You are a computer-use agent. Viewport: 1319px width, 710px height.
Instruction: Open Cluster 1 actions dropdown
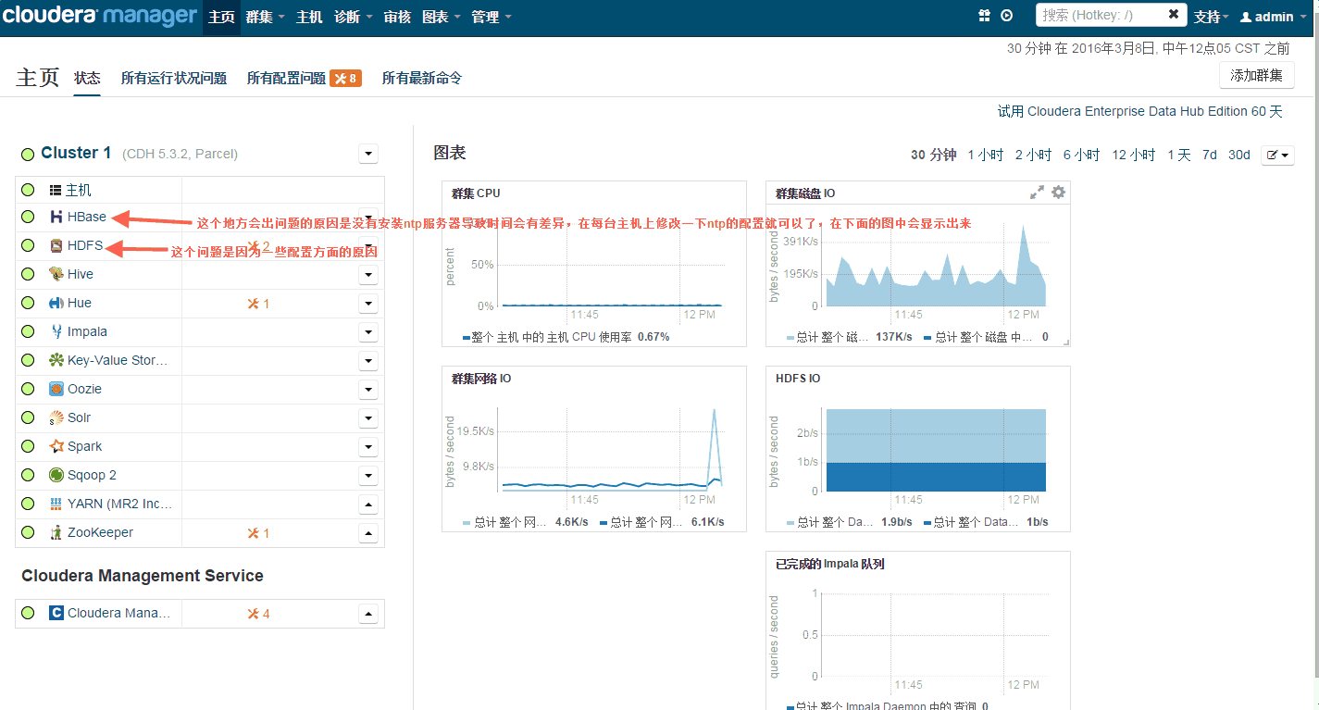tap(368, 154)
